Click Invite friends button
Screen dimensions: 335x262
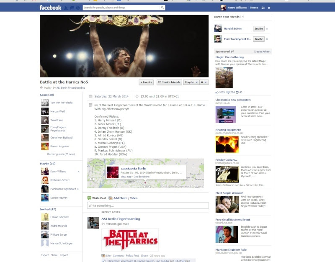coord(169,82)
